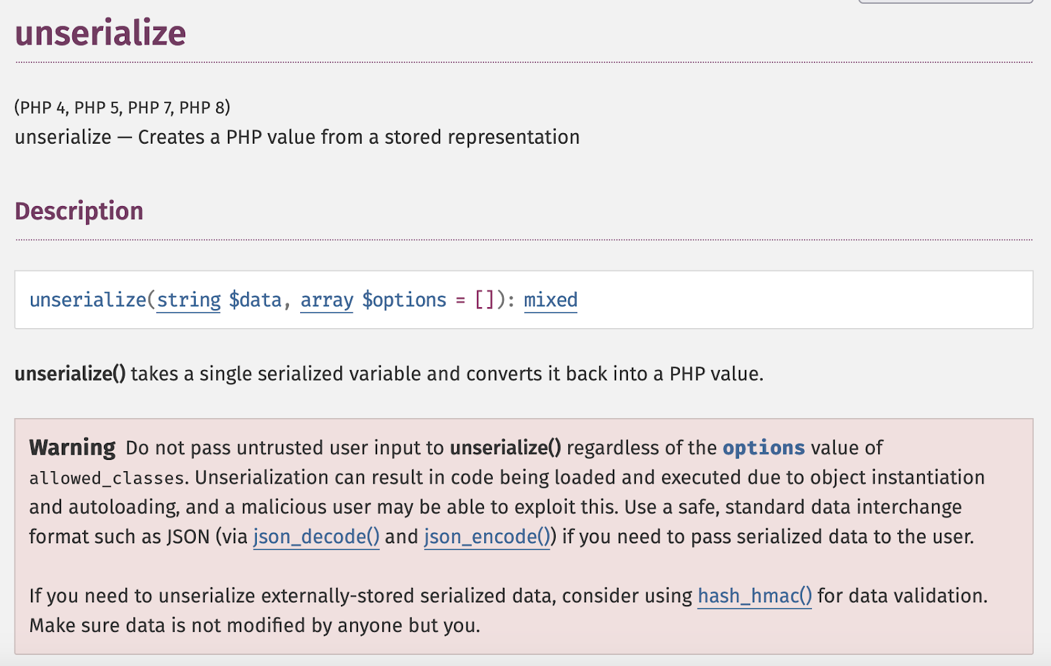Screen dimensions: 1051x666
Task: Click the $options parameter in signature
Action: [404, 300]
